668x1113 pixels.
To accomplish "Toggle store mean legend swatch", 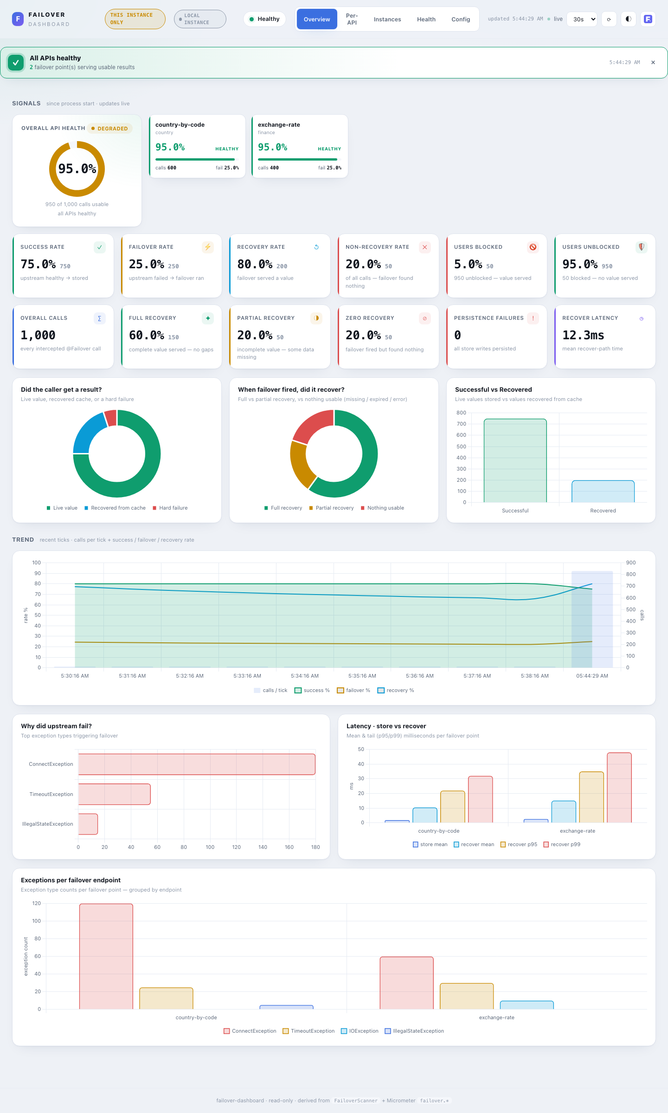I will [x=416, y=844].
